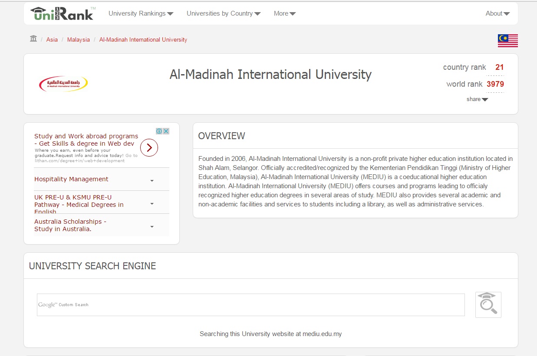
Task: Click the Al-Madinah University logo image
Action: 63,84
